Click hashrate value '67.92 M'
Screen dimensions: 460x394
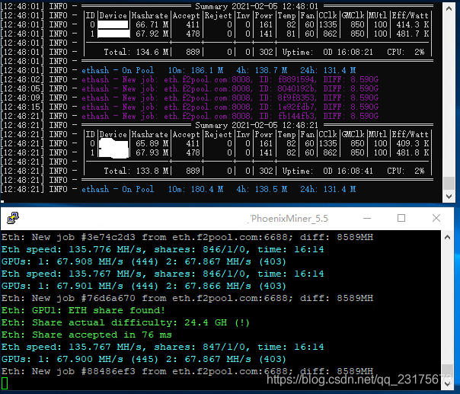click(x=152, y=34)
